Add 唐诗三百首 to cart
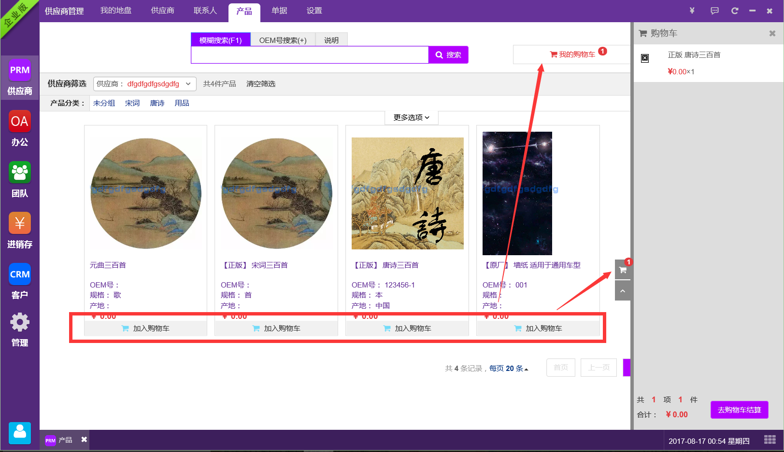The height and width of the screenshot is (452, 784). tap(407, 329)
